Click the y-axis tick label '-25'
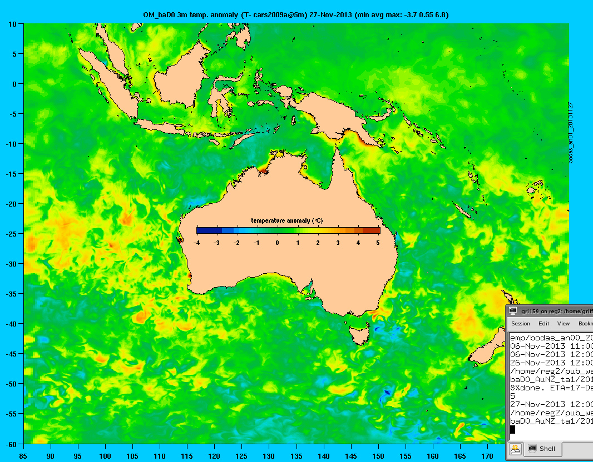593x462 pixels. 11,234
